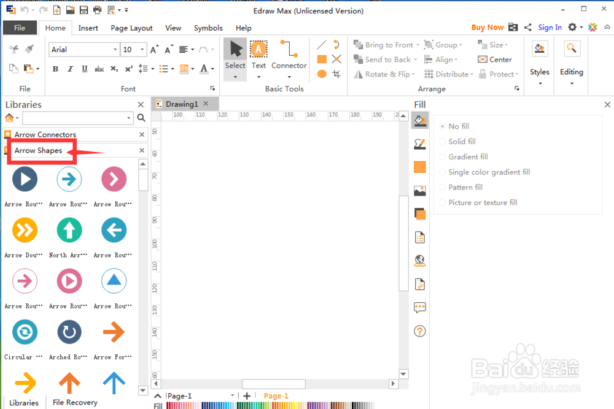Screen dimensions: 614x409
Task: Open the Symbols ribbon tab
Action: (208, 28)
